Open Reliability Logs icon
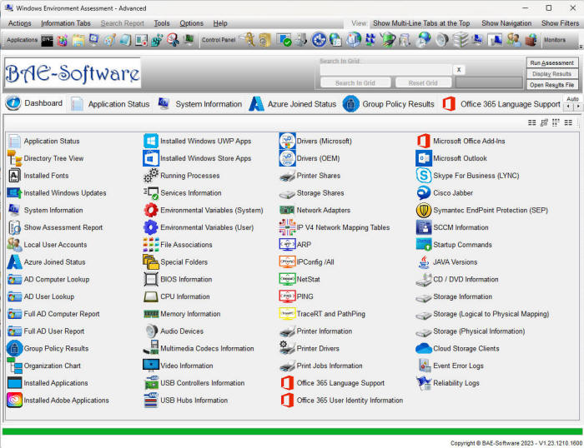584x448 pixels. coord(424,383)
